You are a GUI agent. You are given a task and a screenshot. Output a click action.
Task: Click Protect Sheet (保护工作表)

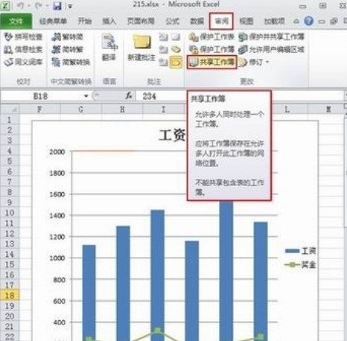click(211, 37)
